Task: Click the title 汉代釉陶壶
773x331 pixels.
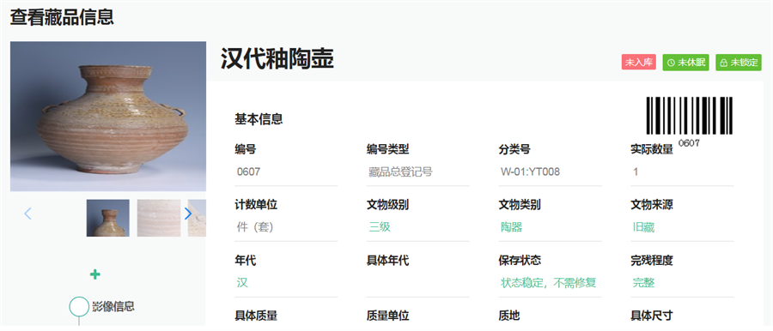Action: click(277, 59)
